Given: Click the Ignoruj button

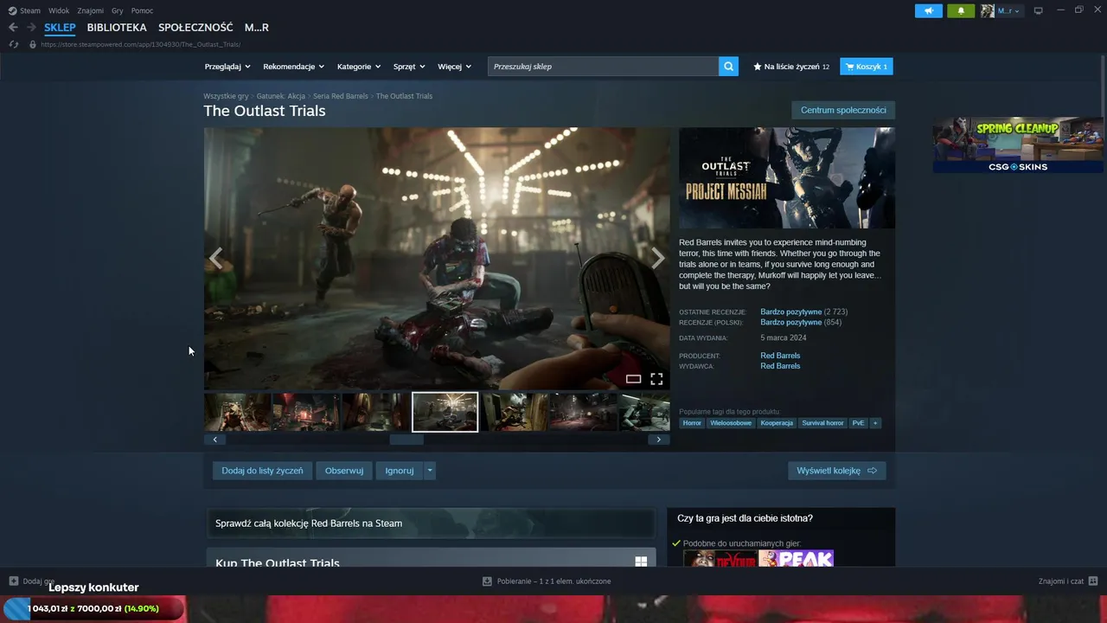Looking at the screenshot, I should 400,471.
